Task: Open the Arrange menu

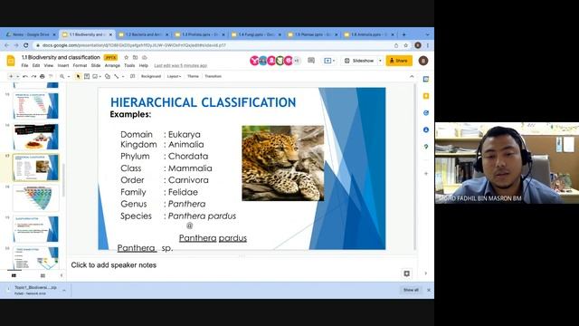Action: coord(112,65)
